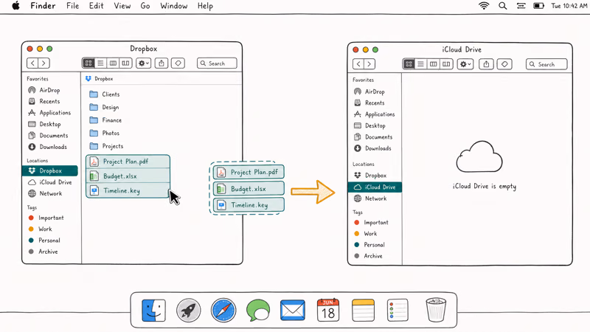Go back in the iCloud Drive window

pyautogui.click(x=358, y=64)
